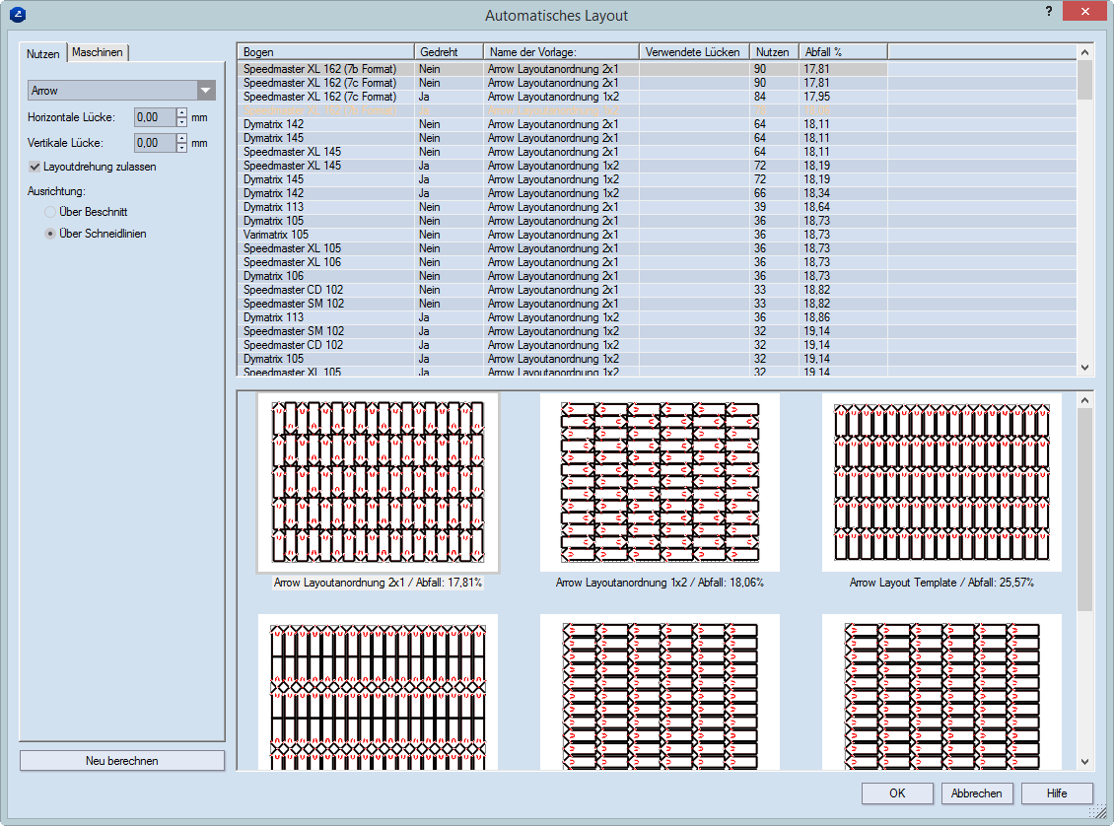1114x826 pixels.
Task: Select the Über Beschnitt radio button
Action: pos(49,212)
